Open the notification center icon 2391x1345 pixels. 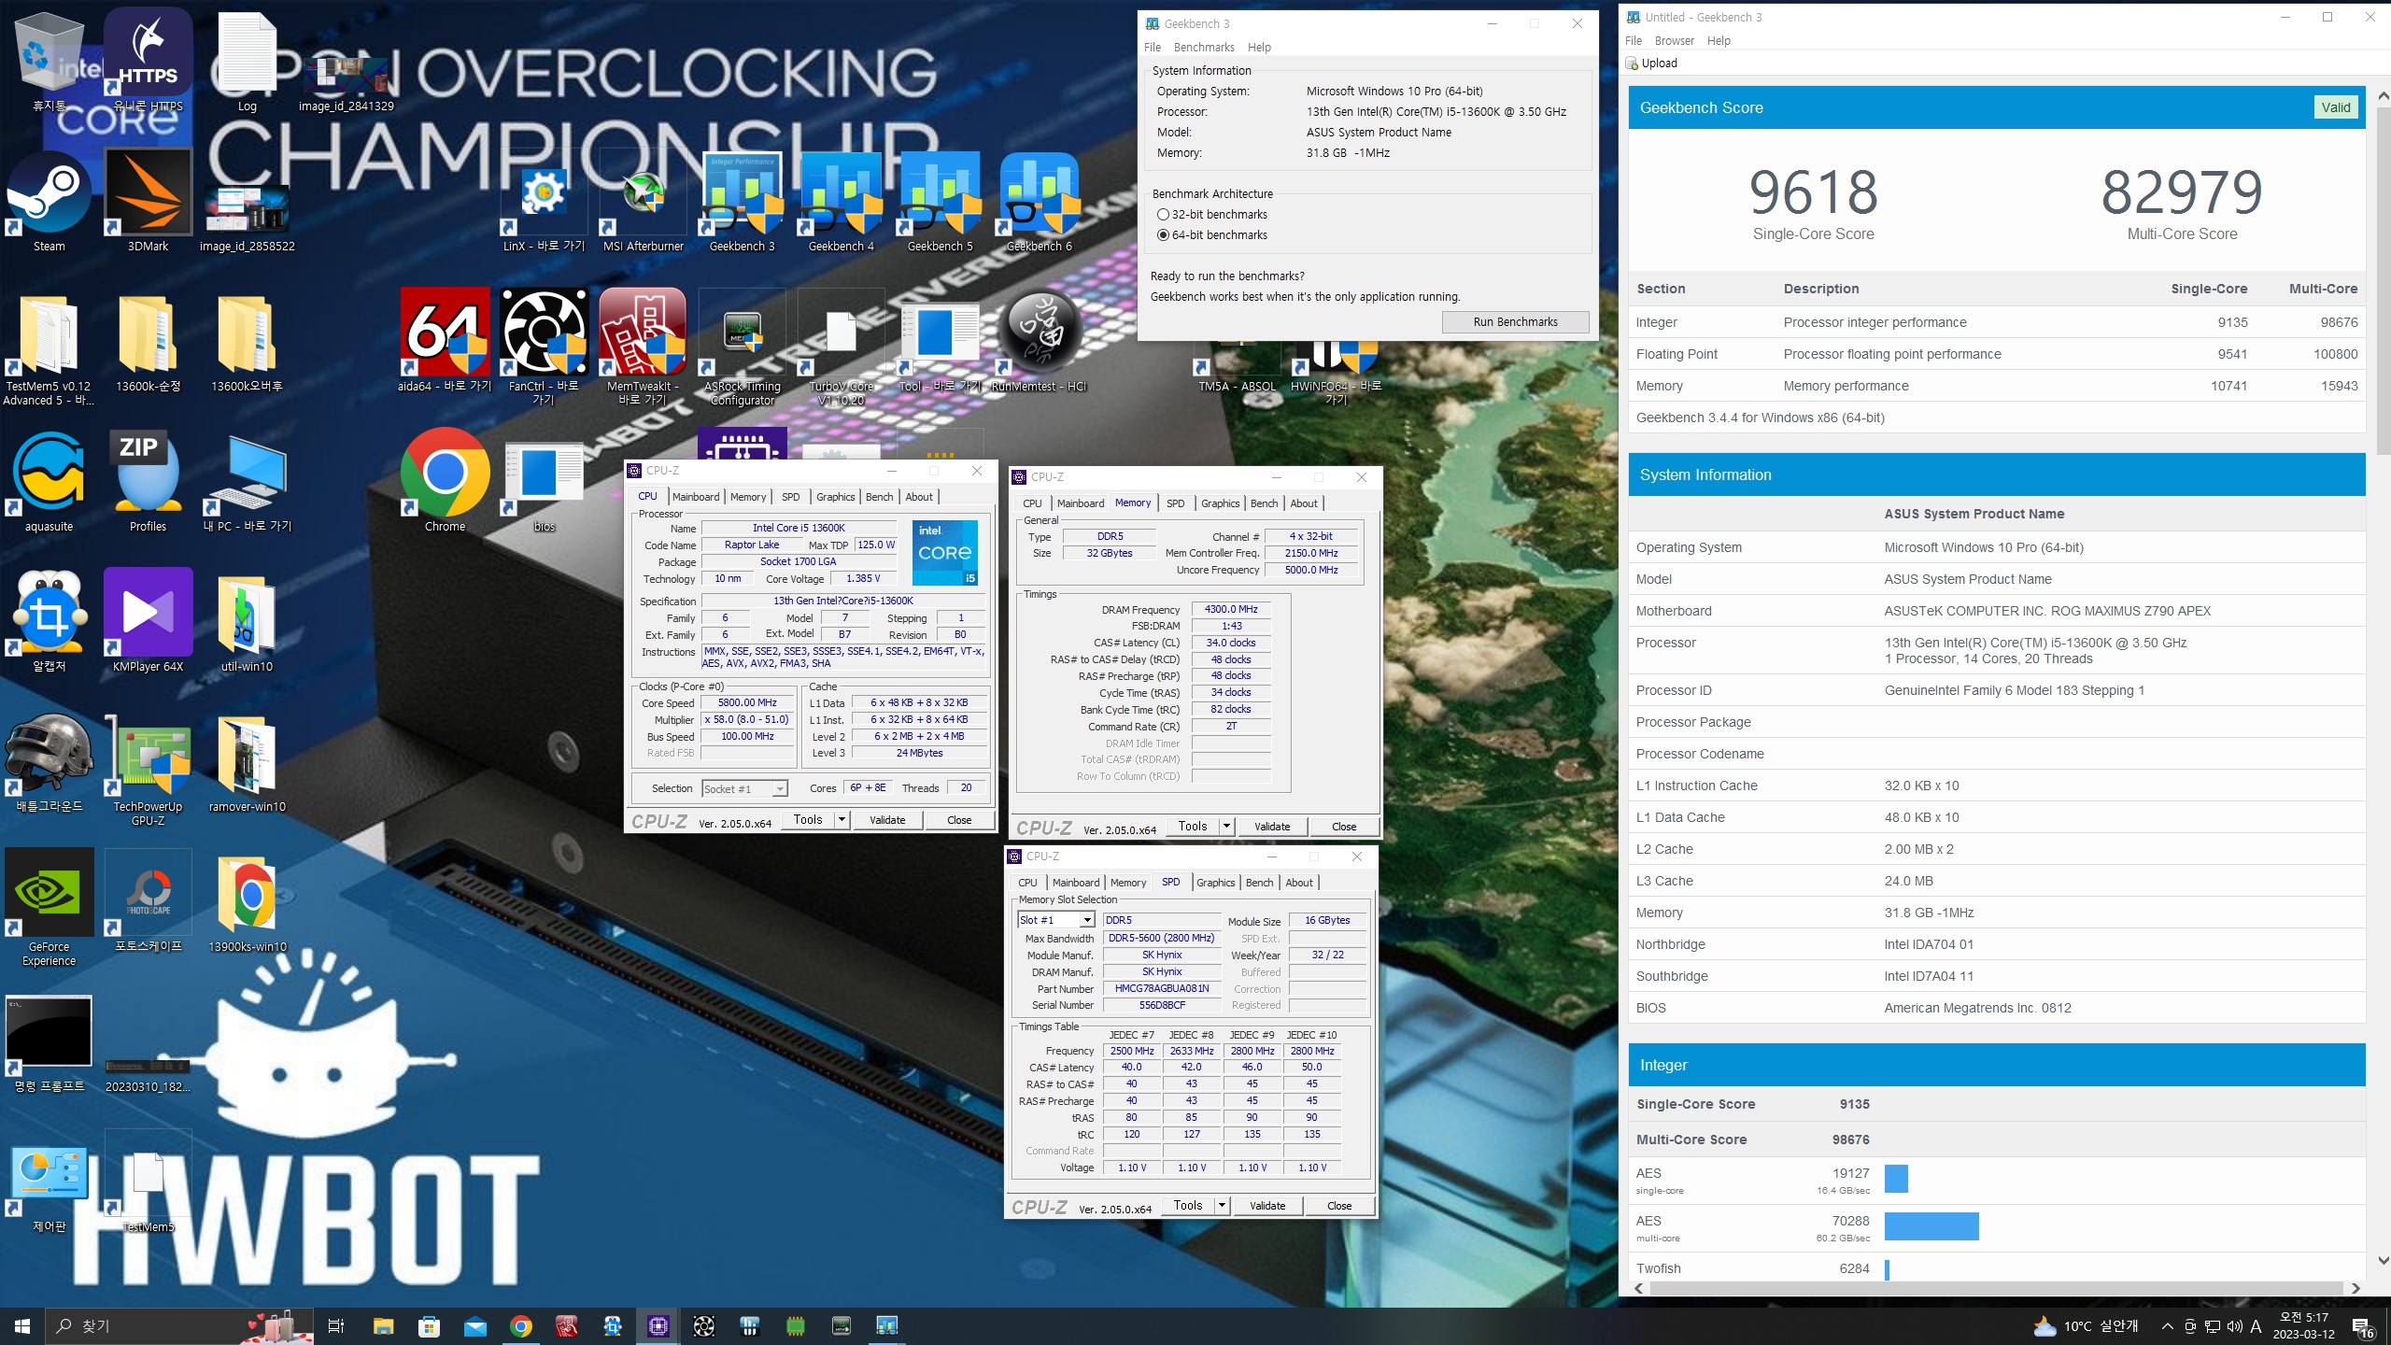coord(2364,1326)
